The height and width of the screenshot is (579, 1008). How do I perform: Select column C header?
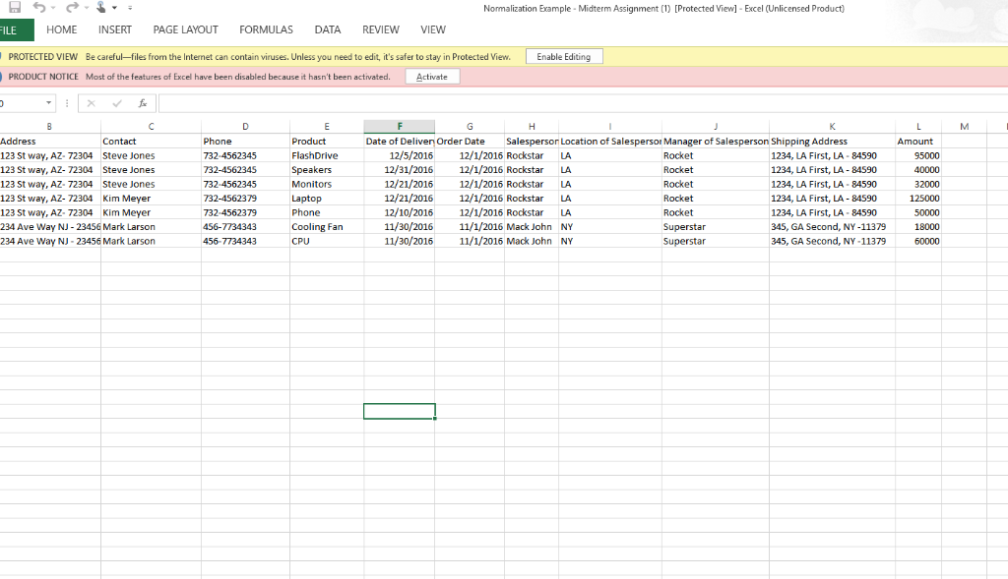151,127
